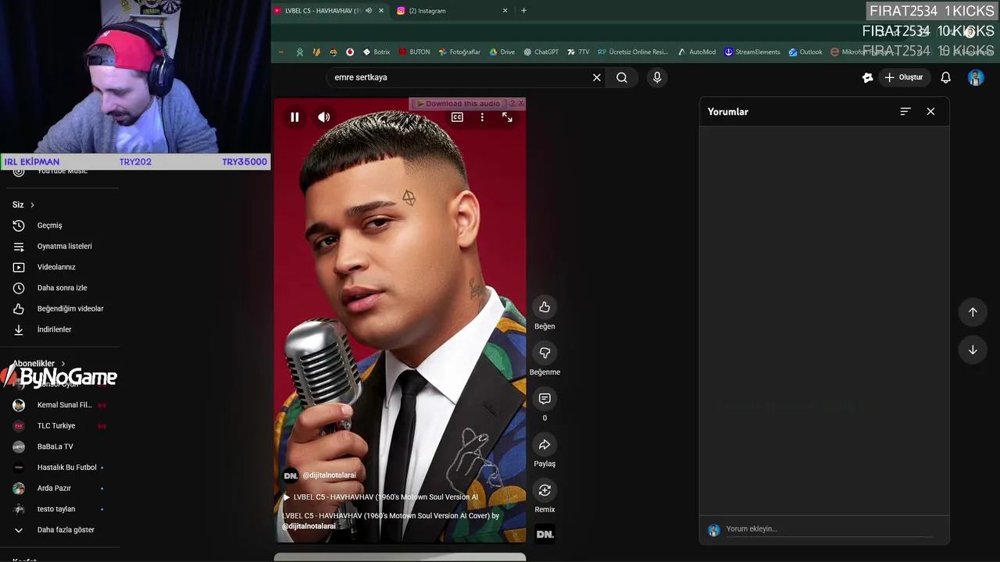Open the account avatar menu

(x=976, y=77)
